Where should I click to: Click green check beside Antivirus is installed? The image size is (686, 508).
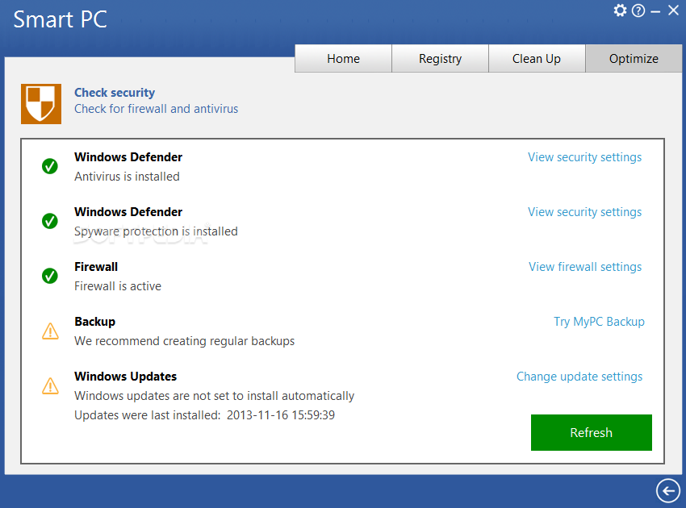pyautogui.click(x=50, y=166)
